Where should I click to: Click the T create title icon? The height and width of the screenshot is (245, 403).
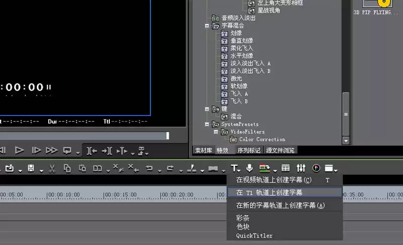coord(234,168)
